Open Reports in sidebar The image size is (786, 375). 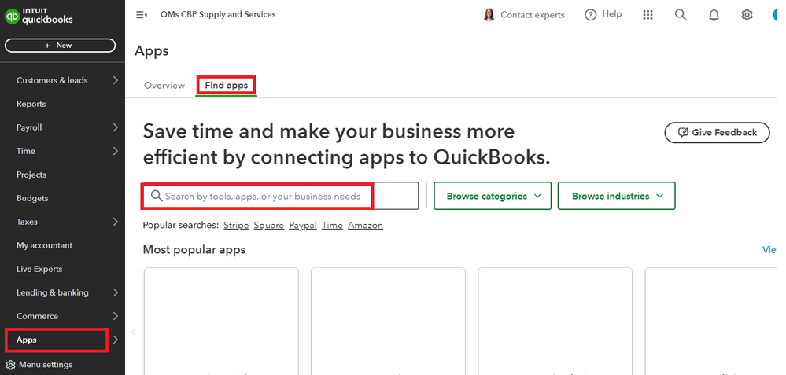pyautogui.click(x=31, y=104)
